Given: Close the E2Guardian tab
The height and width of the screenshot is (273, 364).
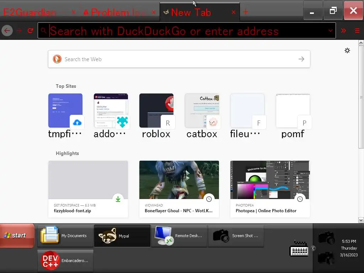Looking at the screenshot, I should 73,12.
